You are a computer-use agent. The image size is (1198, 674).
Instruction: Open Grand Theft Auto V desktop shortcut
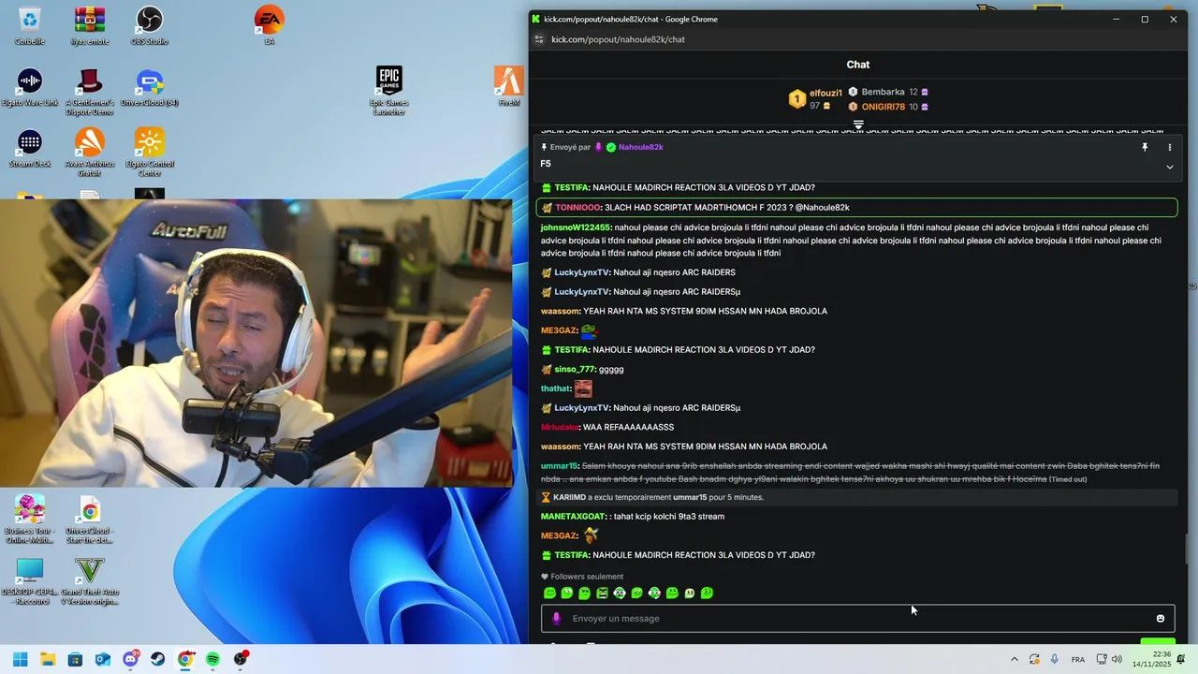[89, 580]
